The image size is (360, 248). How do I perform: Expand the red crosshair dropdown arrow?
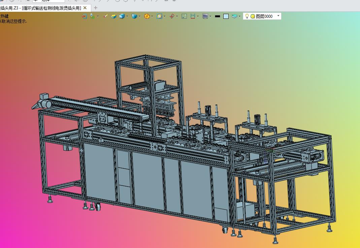coord(177,16)
